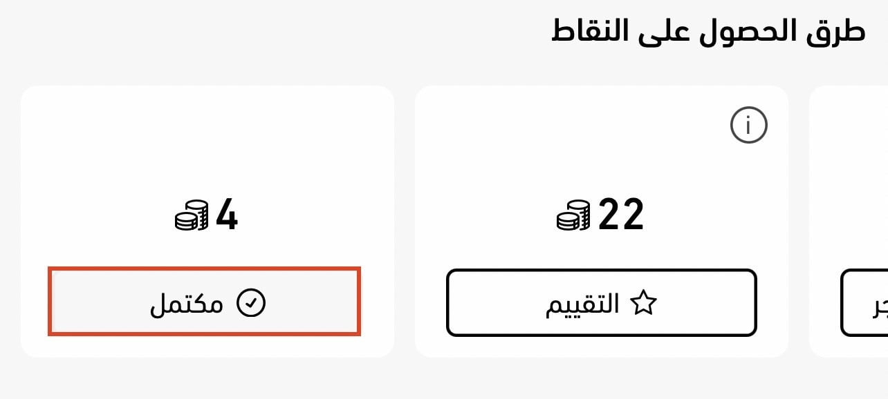This screenshot has height=399, width=888.
Task: Open the info icon on the rating card
Action: 749,126
